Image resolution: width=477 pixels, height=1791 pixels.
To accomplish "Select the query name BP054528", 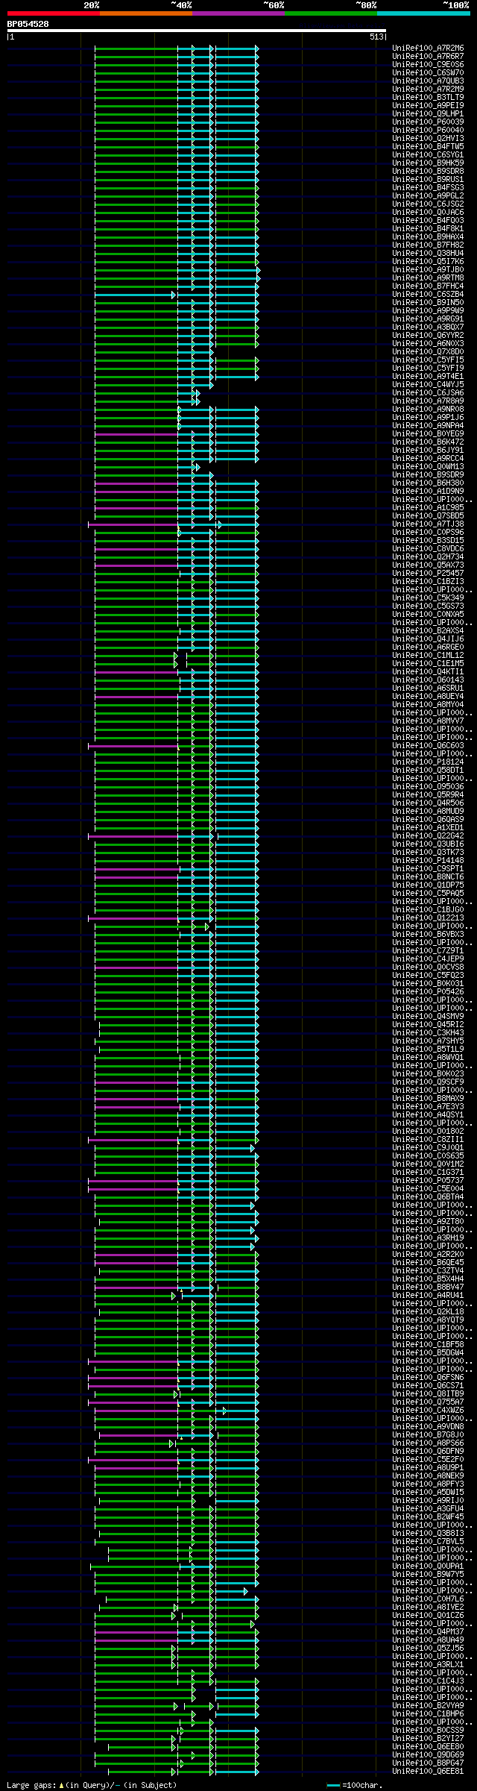I will click(x=28, y=24).
